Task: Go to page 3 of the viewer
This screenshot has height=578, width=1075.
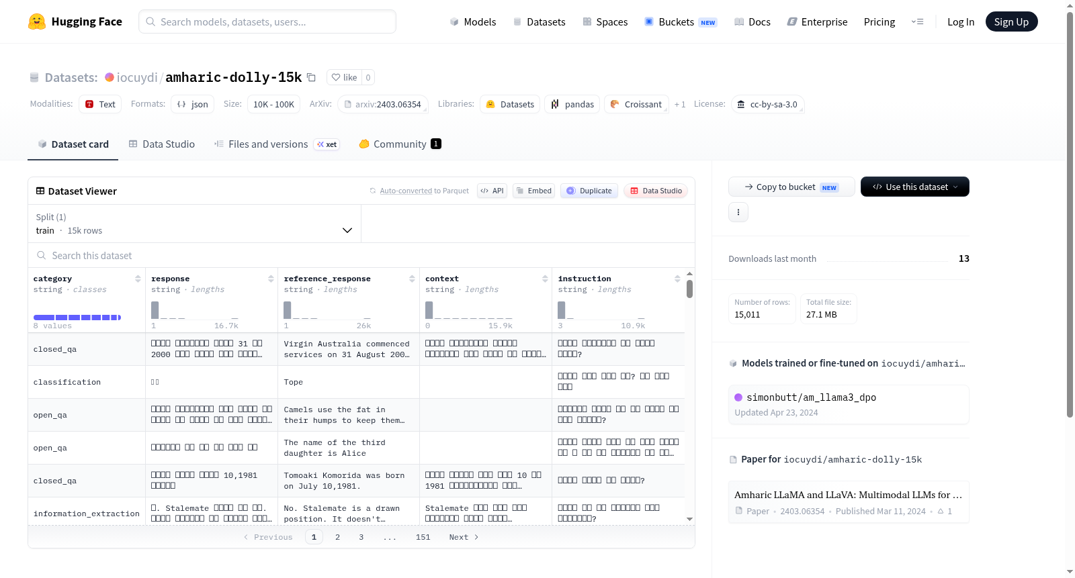Action: point(361,537)
